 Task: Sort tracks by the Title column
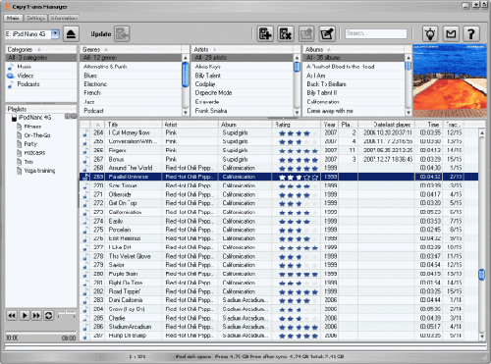134,125
